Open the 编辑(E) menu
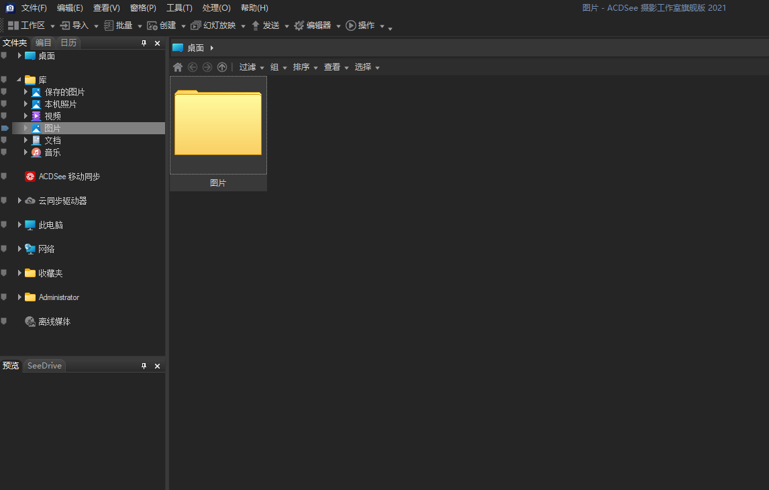769x490 pixels. (70, 8)
